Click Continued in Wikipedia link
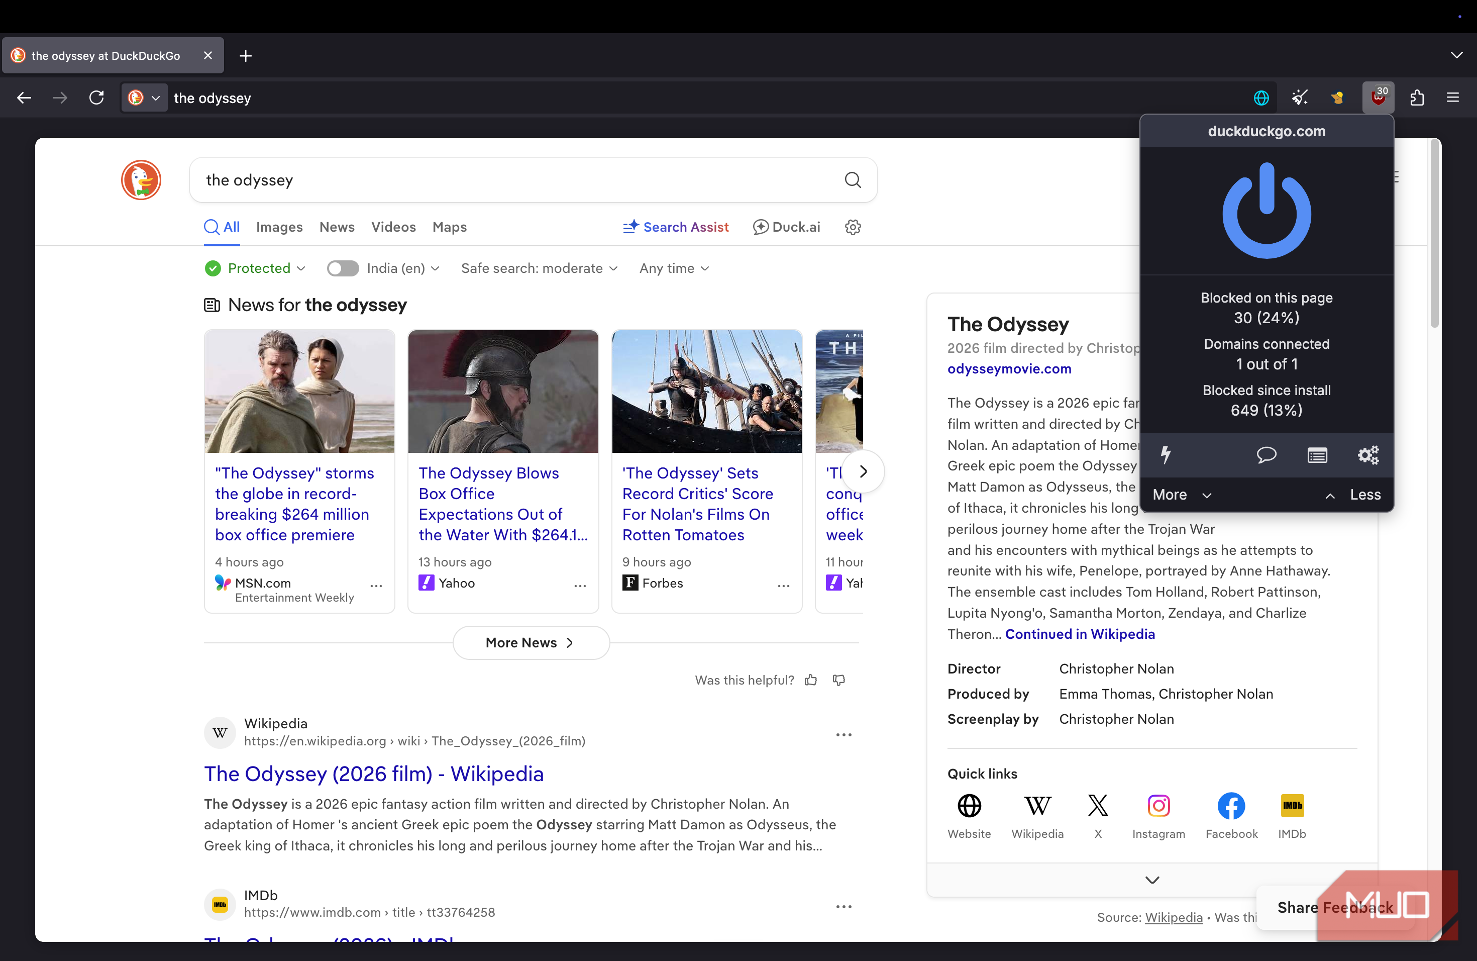The width and height of the screenshot is (1477, 961). point(1080,634)
